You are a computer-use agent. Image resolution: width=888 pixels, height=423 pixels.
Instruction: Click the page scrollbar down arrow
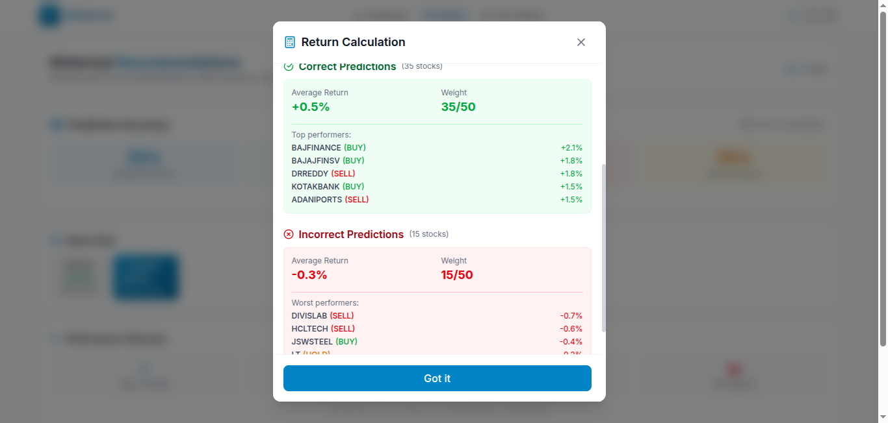[x=882, y=417]
